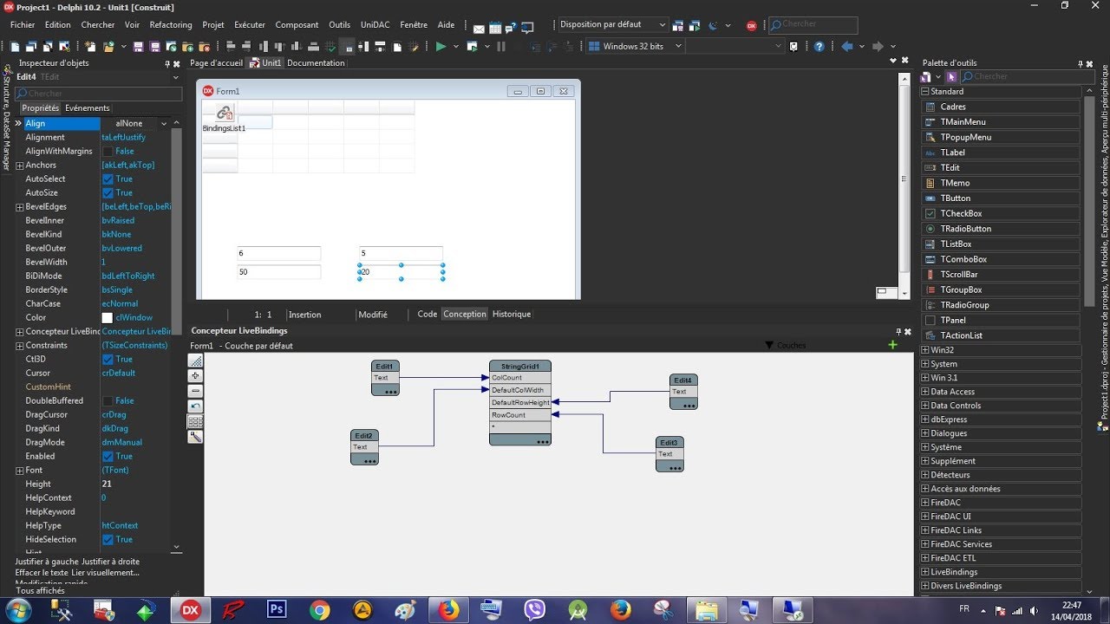Image resolution: width=1110 pixels, height=624 pixels.
Task: Switch to the Evénements tab
Action: point(88,108)
